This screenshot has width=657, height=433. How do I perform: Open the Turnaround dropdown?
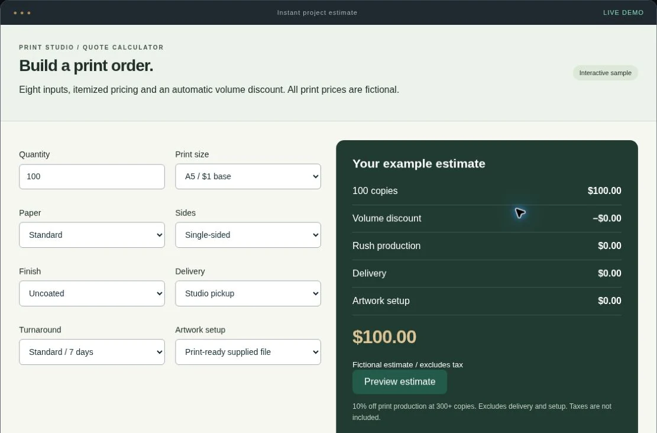92,352
